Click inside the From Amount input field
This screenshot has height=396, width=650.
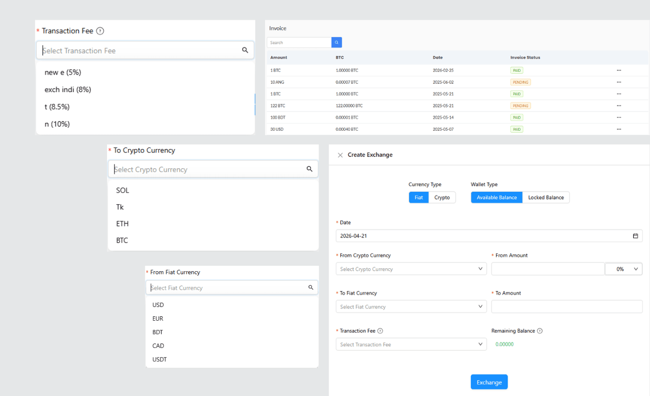pyautogui.click(x=547, y=269)
